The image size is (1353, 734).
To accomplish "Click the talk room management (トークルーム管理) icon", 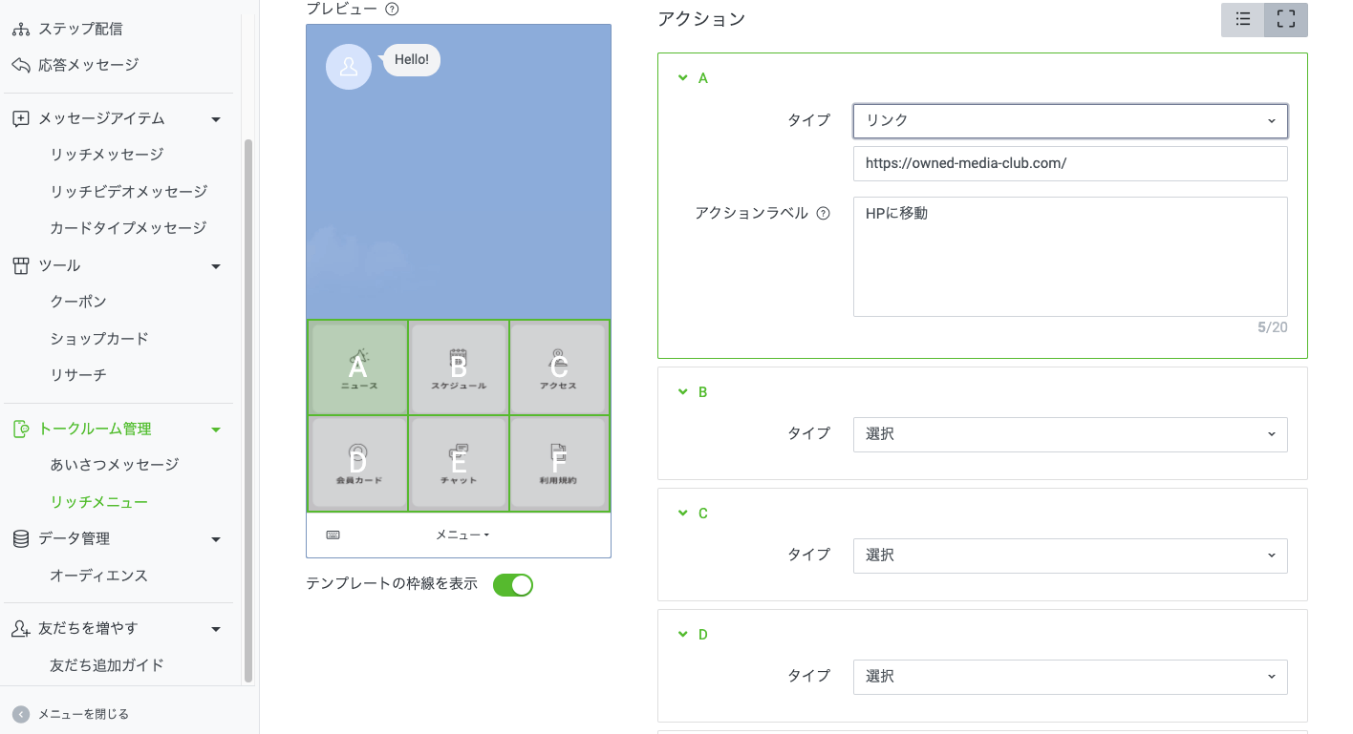I will (20, 429).
